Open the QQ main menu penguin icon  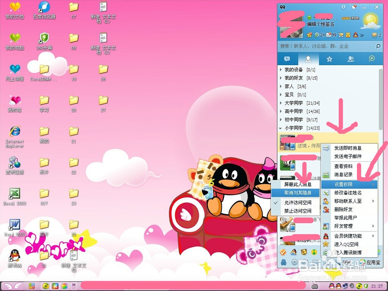[284, 262]
